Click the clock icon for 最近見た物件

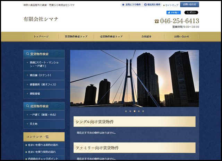[x=145, y=5]
